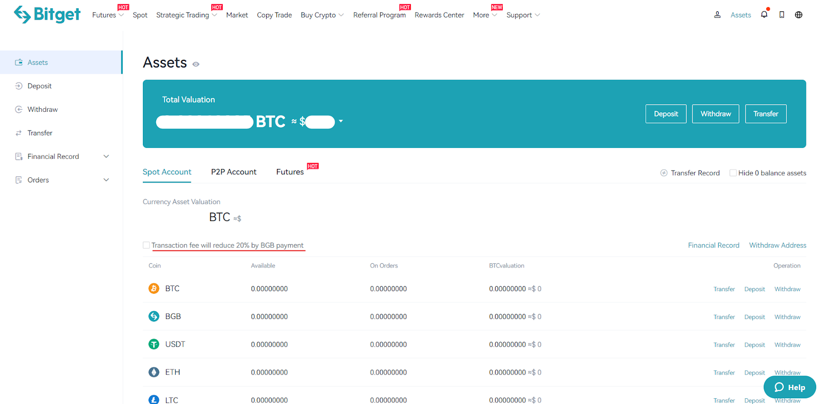Open More menu dropdown
The width and height of the screenshot is (825, 404).
point(485,15)
